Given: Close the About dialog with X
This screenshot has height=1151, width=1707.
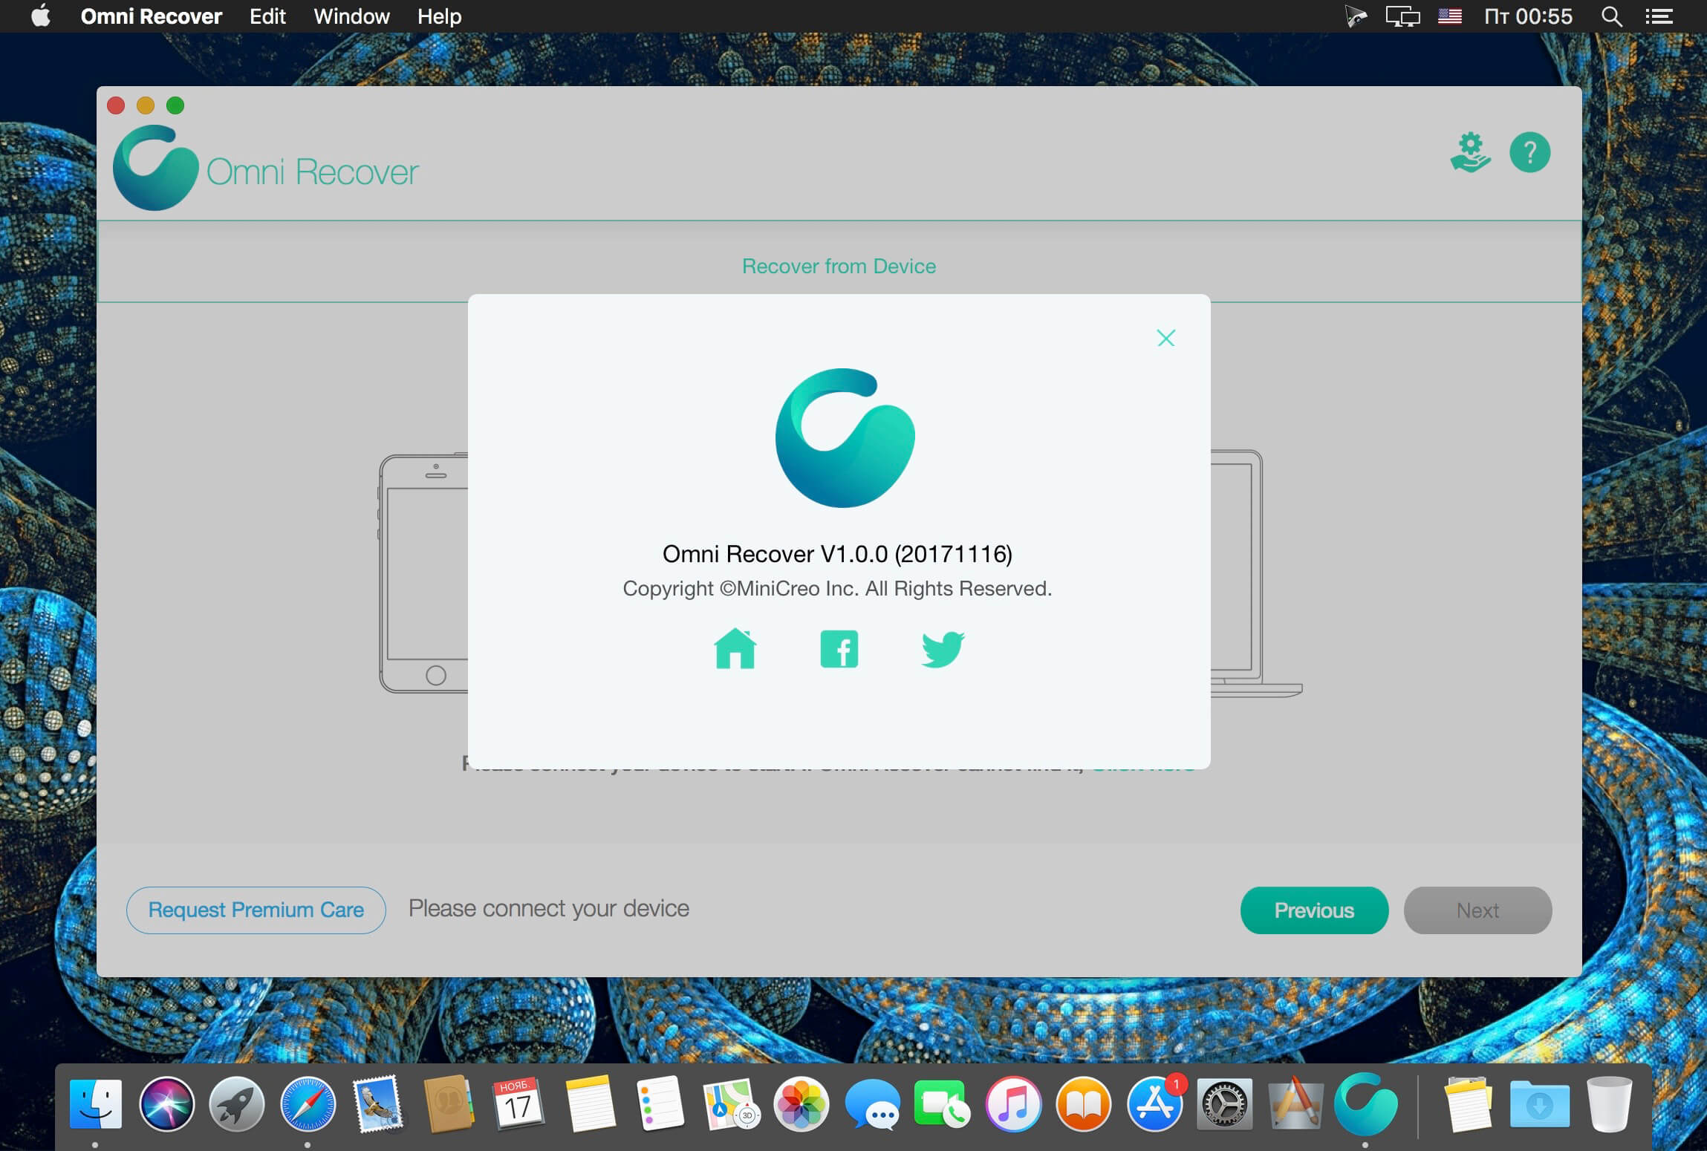Looking at the screenshot, I should tap(1165, 339).
